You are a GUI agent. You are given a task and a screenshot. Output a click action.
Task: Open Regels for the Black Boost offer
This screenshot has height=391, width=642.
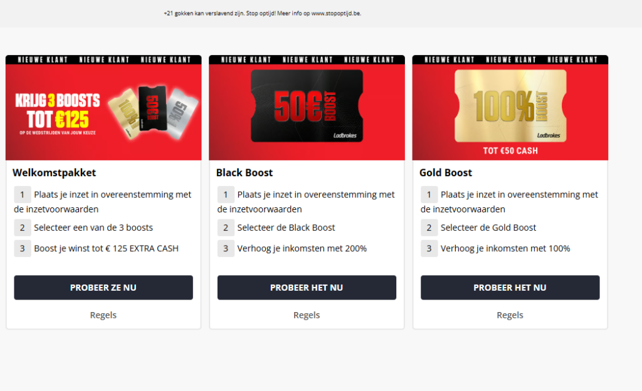click(307, 315)
